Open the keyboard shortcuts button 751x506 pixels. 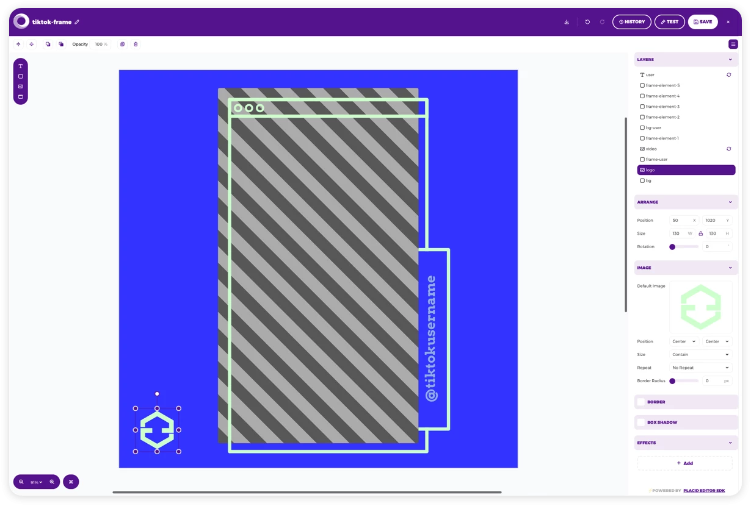pyautogui.click(x=71, y=482)
